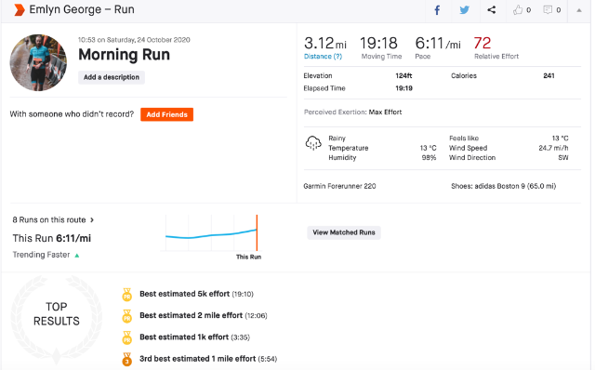Screen dimensions: 595x370
Task: Collapse activity header with up arrow
Action: click(x=579, y=10)
